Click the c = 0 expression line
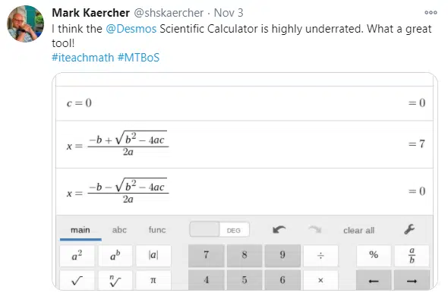This screenshot has height=296, width=448. (x=245, y=103)
